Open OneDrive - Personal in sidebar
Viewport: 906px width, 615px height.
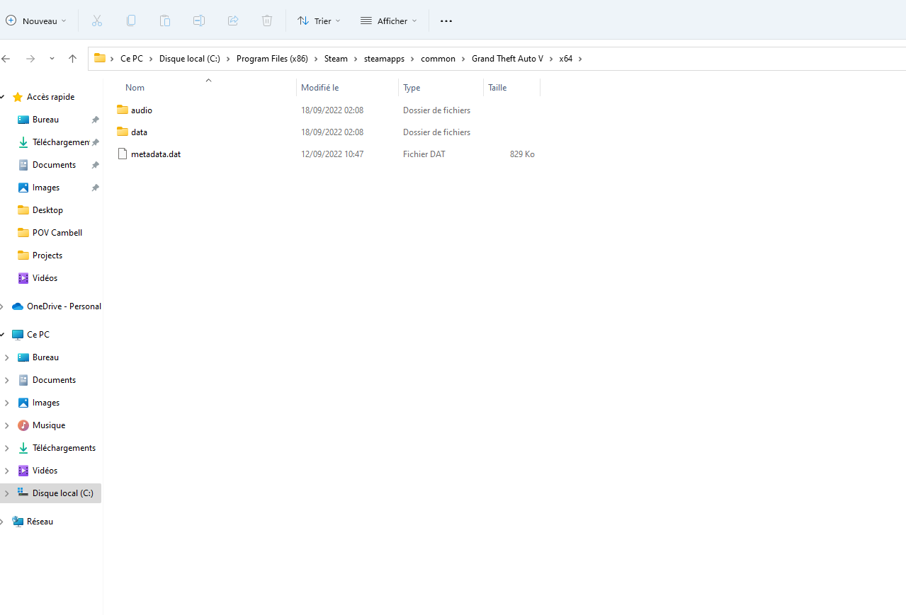pos(63,306)
